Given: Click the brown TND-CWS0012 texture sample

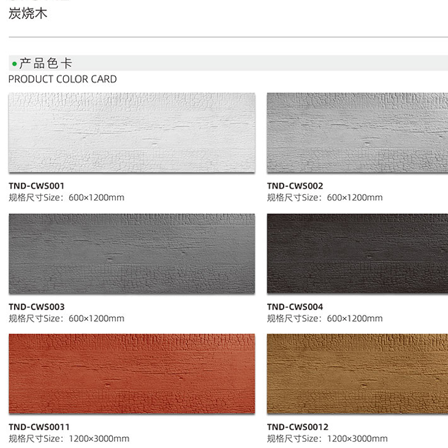Looking at the screenshot, I should (357, 374).
